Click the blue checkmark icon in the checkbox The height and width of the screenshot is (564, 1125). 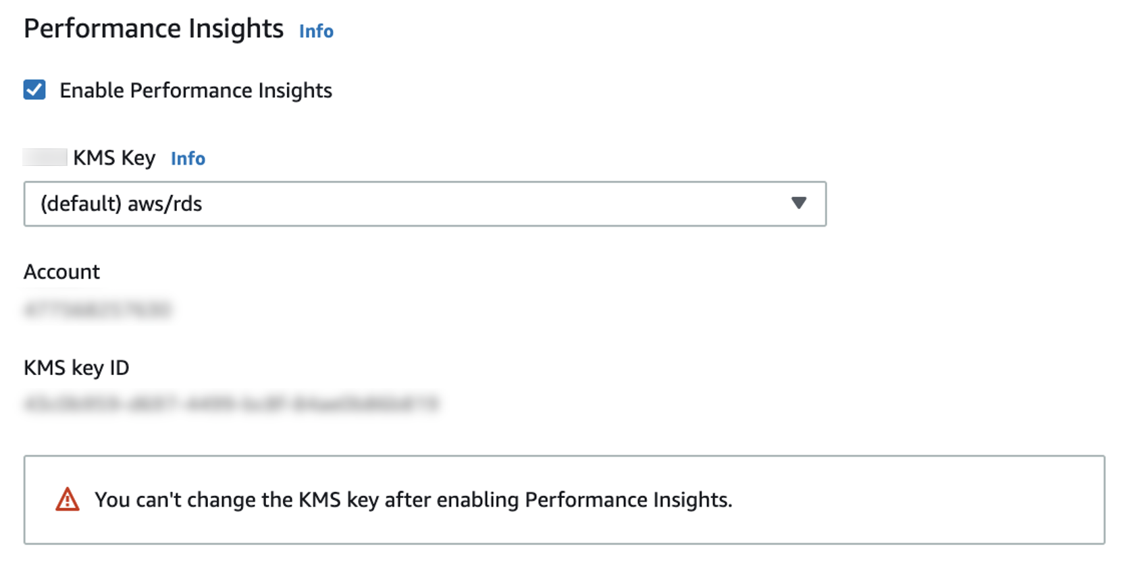click(34, 90)
